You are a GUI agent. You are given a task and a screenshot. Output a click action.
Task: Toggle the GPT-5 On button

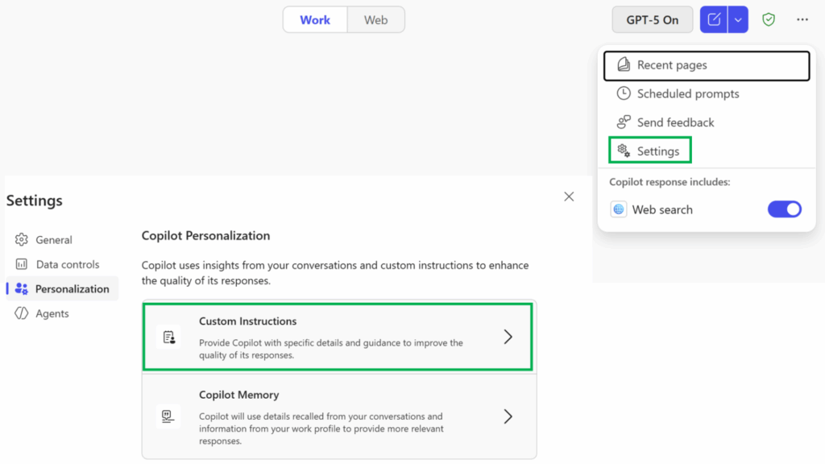tap(653, 20)
